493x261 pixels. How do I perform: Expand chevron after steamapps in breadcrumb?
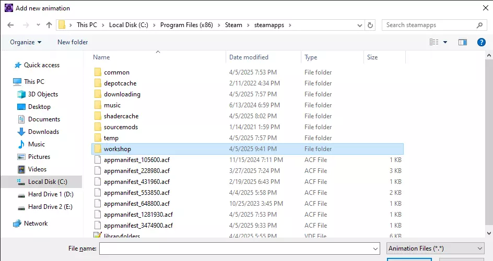(289, 25)
